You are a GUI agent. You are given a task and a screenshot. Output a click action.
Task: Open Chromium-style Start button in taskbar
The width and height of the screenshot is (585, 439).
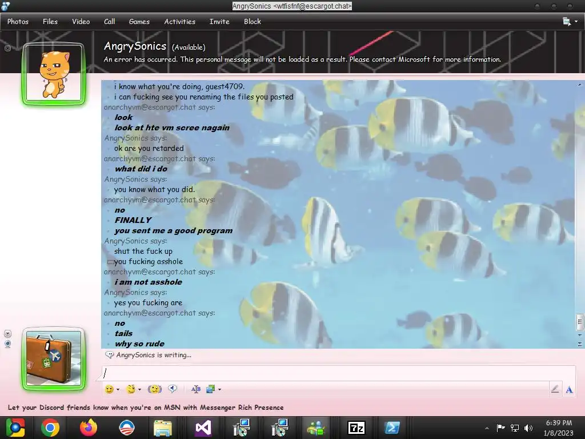tap(15, 428)
